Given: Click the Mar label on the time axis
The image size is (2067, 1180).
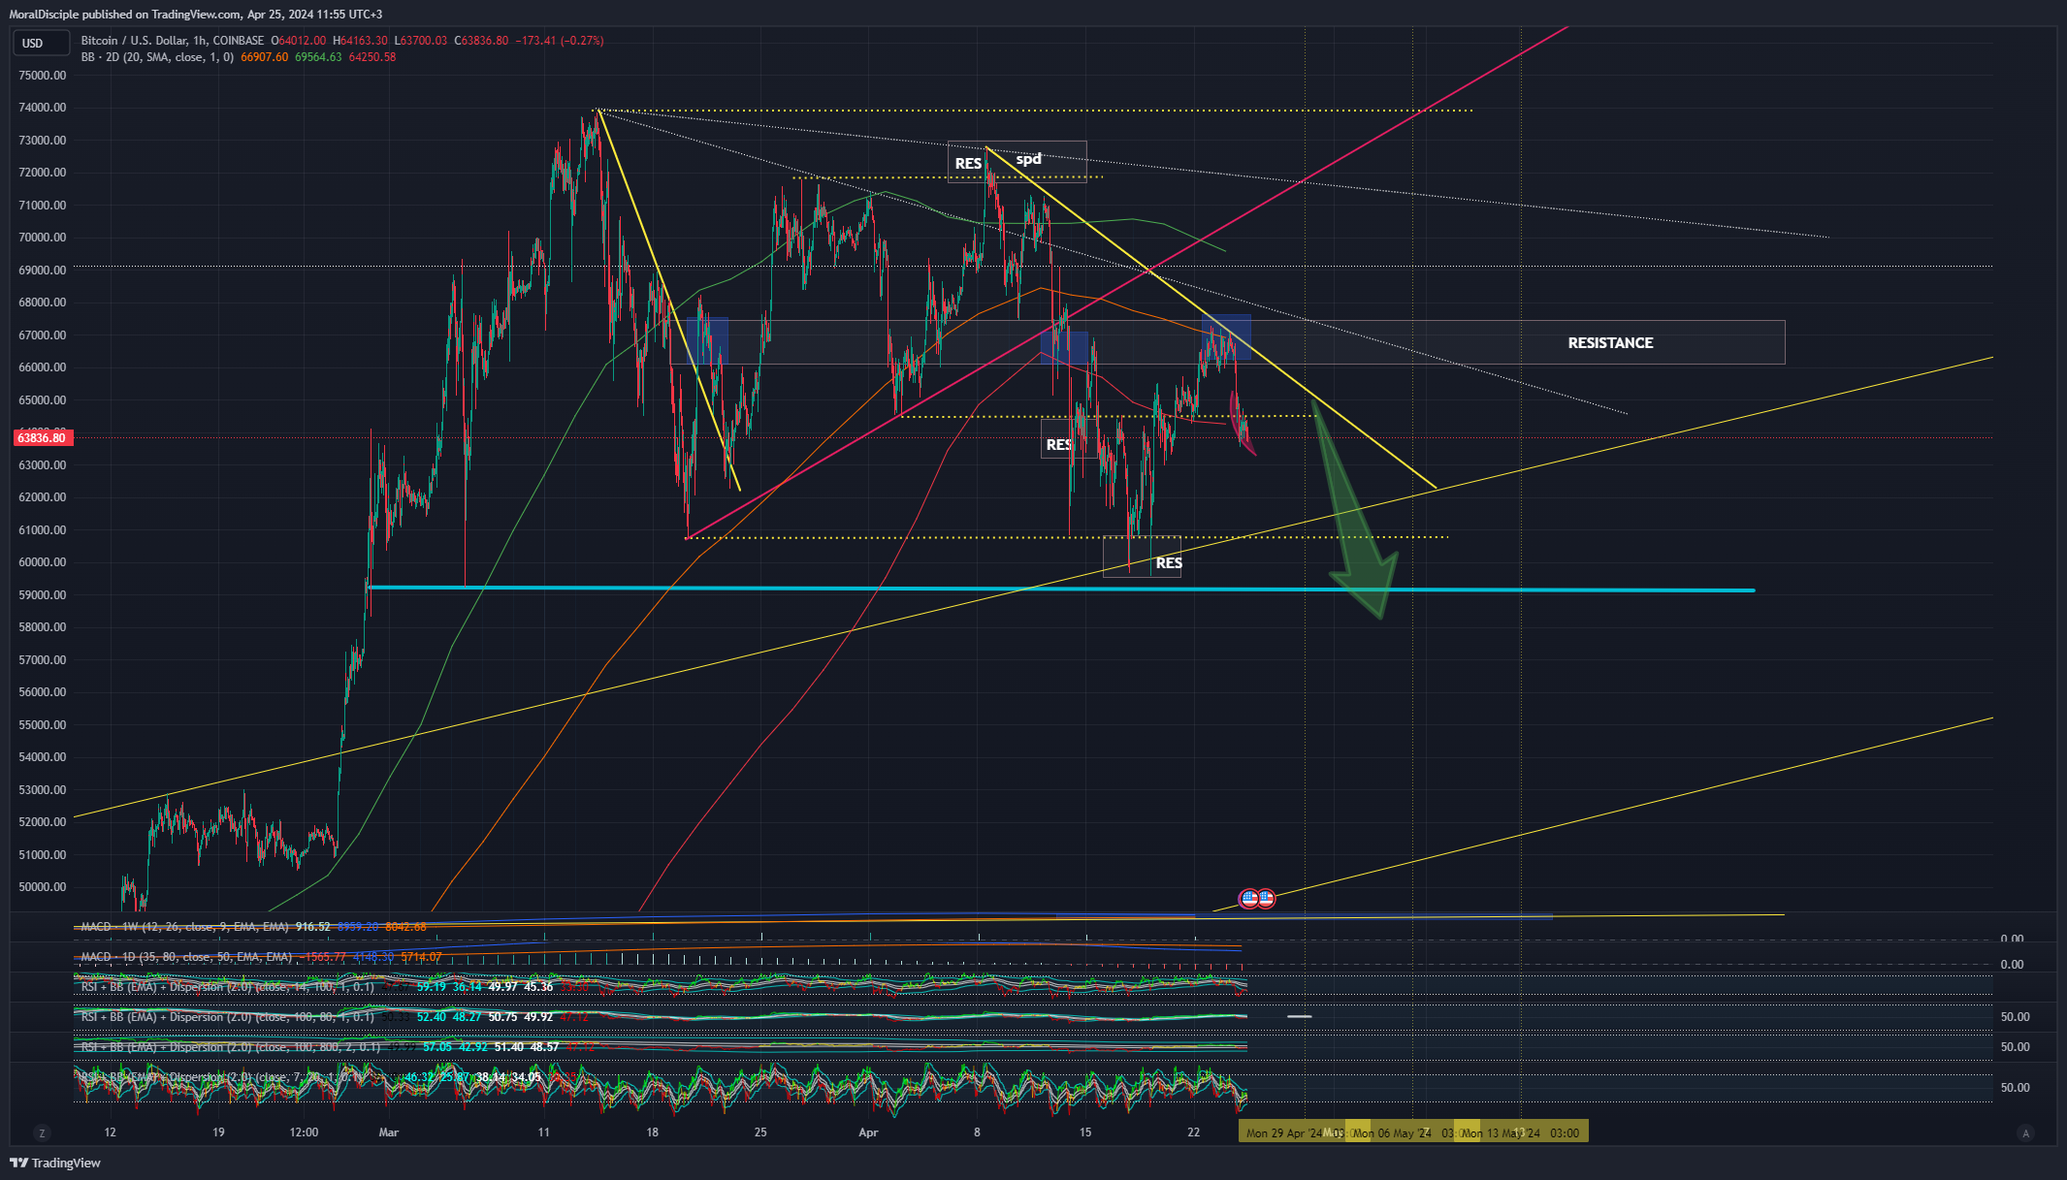Looking at the screenshot, I should point(389,1132).
